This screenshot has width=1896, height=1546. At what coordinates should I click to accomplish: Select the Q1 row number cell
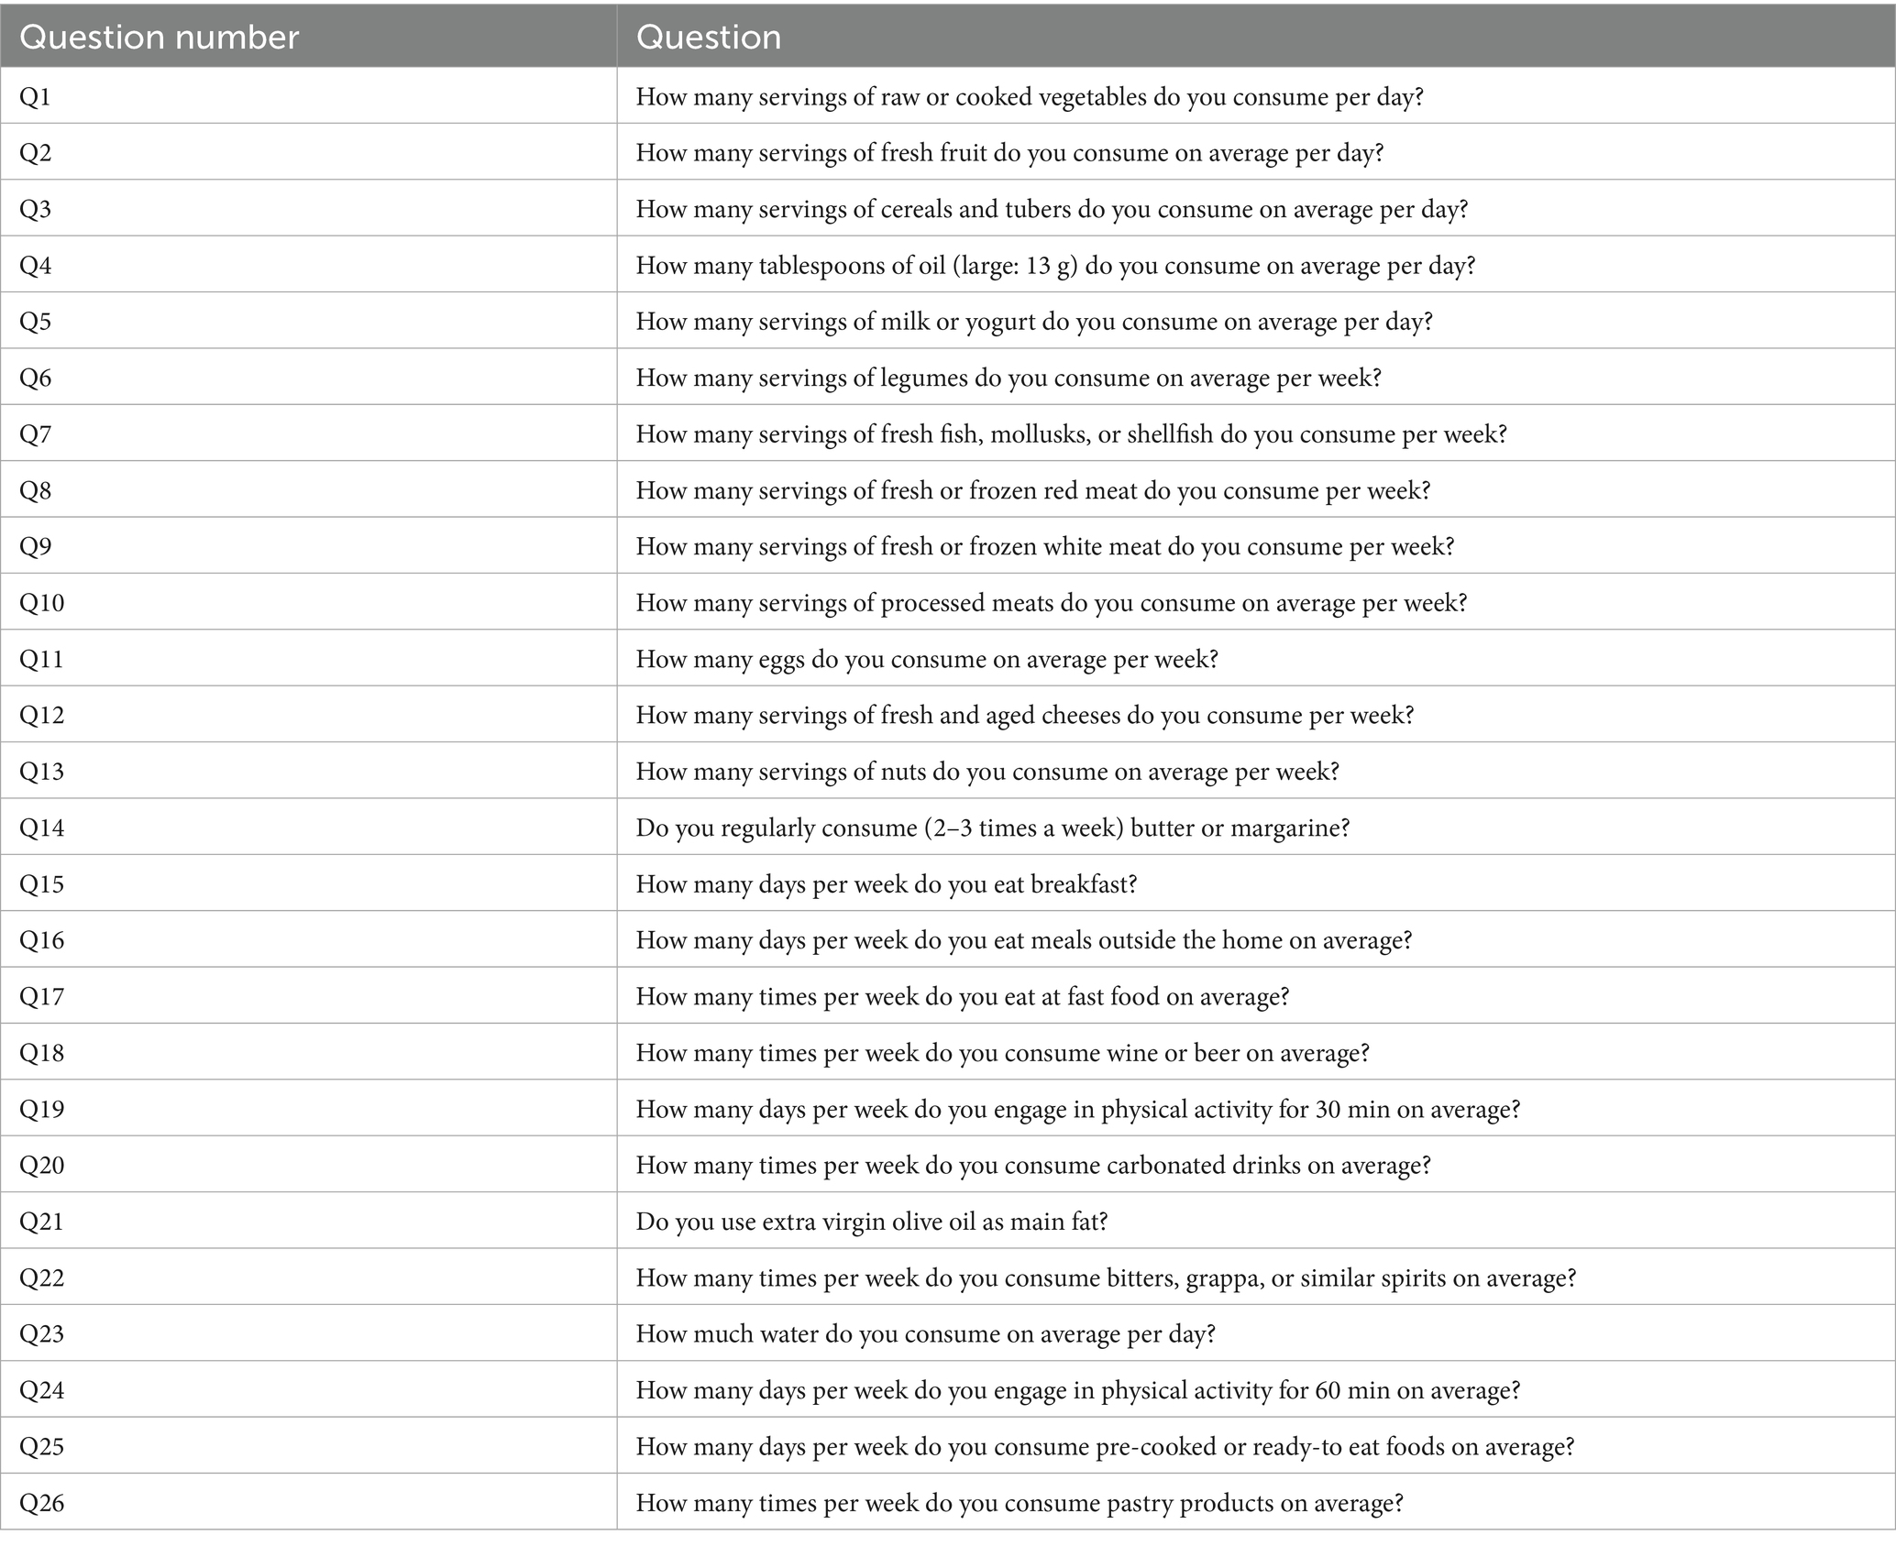pyautogui.click(x=35, y=96)
